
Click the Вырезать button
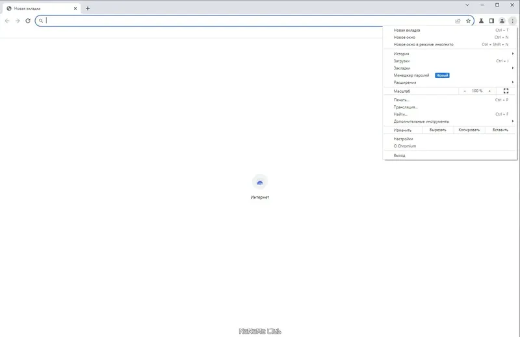pos(437,130)
